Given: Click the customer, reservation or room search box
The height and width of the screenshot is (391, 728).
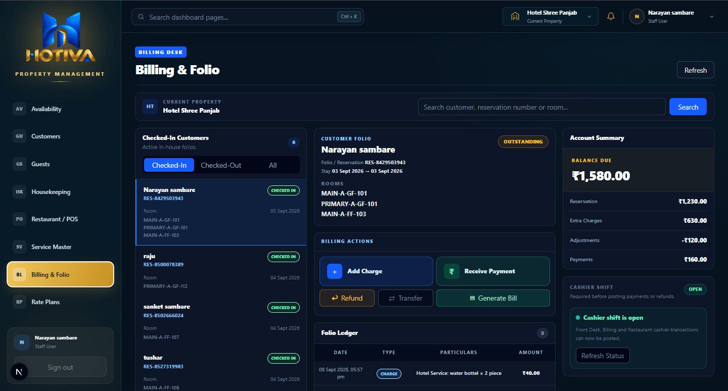Looking at the screenshot, I should [x=542, y=107].
